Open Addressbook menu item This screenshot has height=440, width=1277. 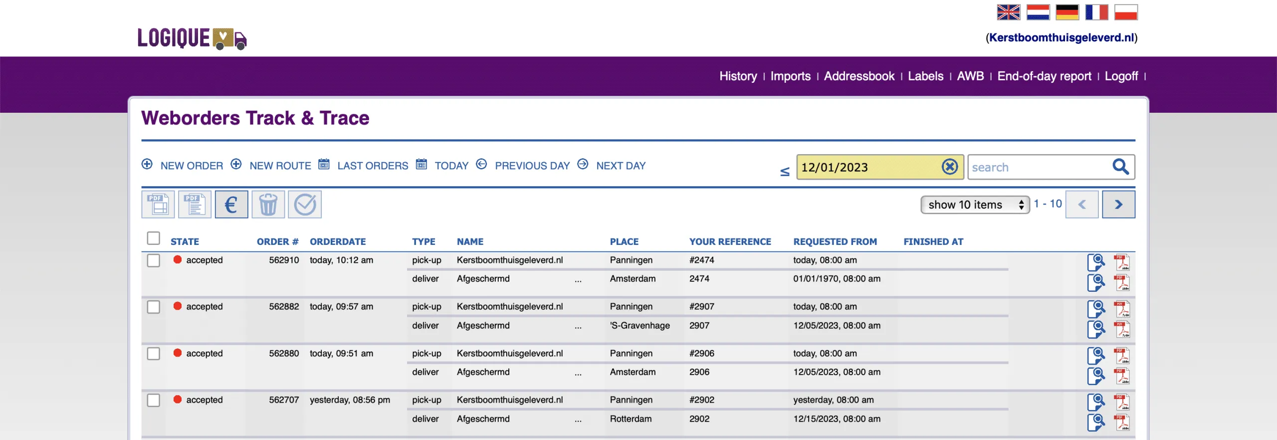click(x=859, y=76)
